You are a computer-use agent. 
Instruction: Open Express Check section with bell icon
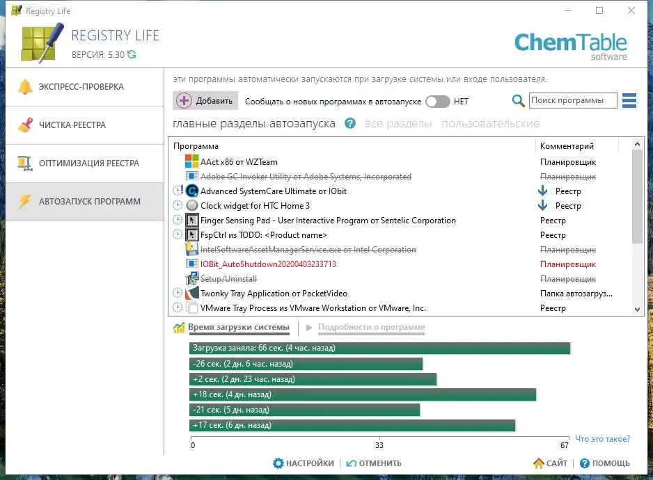[85, 87]
